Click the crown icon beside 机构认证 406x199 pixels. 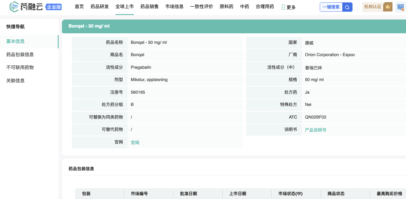click(388, 7)
